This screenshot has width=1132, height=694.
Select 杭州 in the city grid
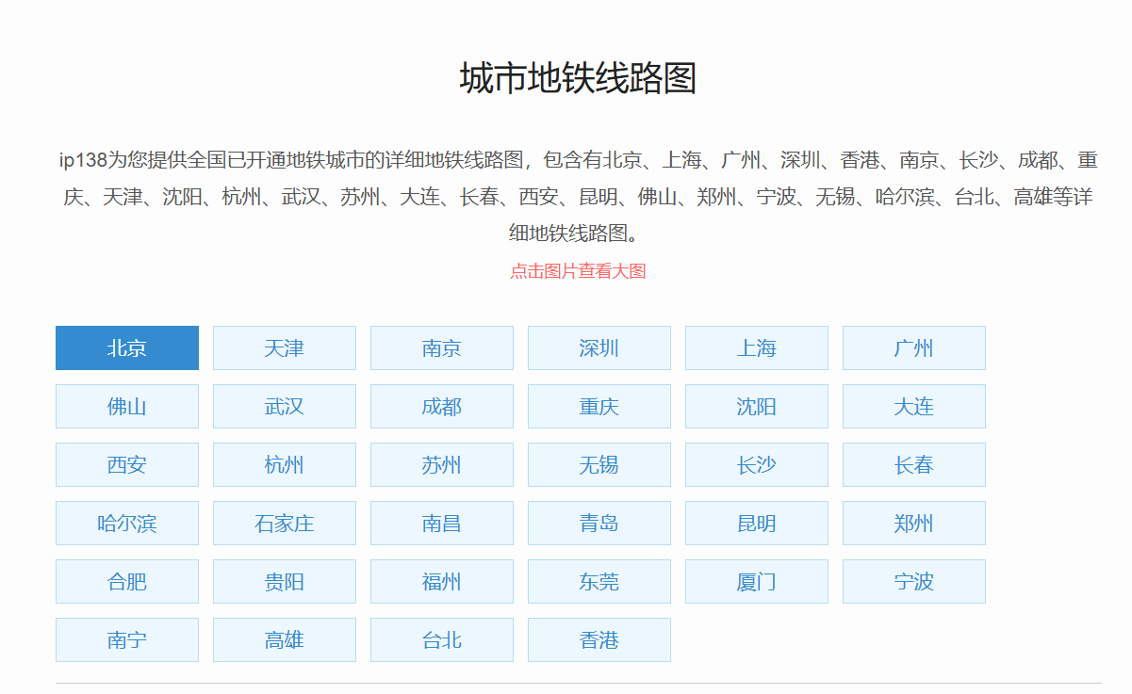285,465
